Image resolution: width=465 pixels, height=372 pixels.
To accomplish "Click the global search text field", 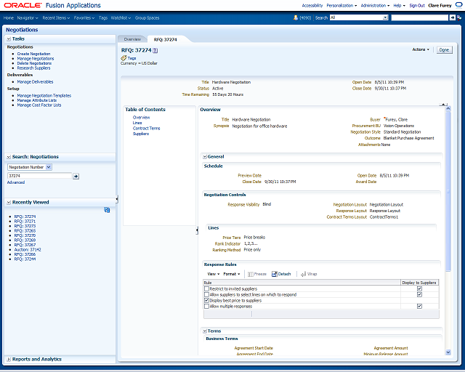I will click(x=420, y=17).
